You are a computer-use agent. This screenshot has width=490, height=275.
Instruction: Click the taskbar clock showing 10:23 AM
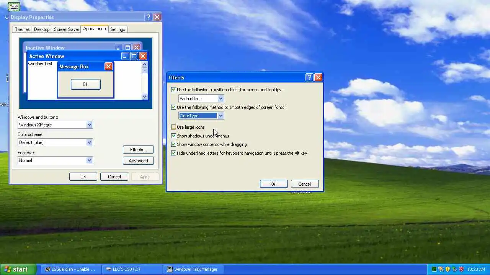coord(476,269)
